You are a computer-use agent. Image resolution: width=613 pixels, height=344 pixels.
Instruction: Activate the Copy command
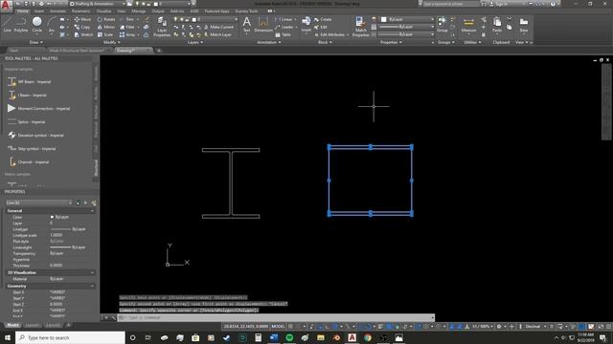tap(82, 27)
